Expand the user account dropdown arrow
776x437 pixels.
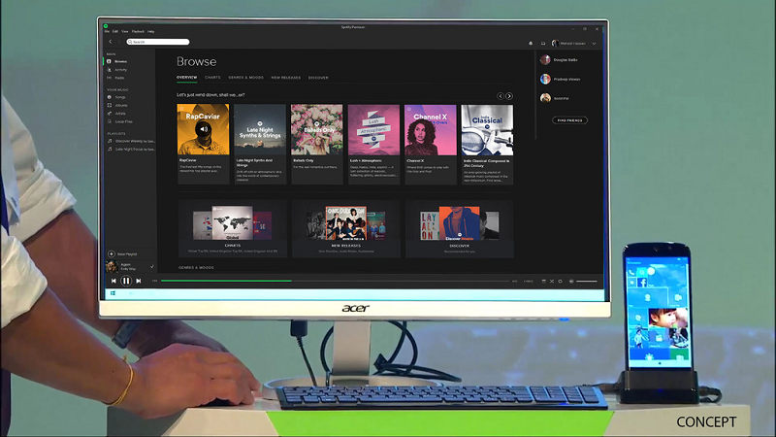(594, 43)
